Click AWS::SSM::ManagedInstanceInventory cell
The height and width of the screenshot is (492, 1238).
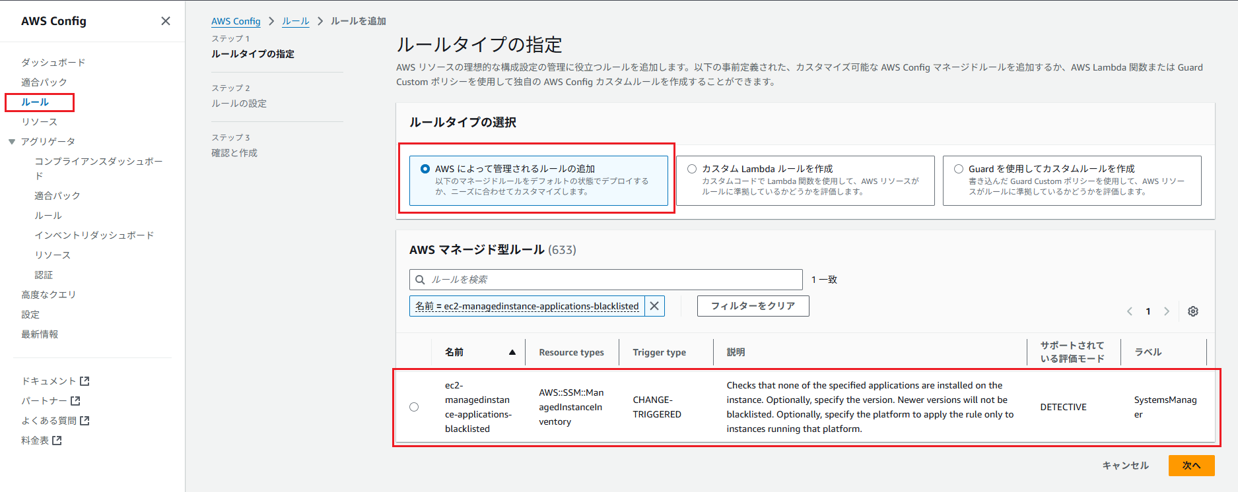[571, 407]
